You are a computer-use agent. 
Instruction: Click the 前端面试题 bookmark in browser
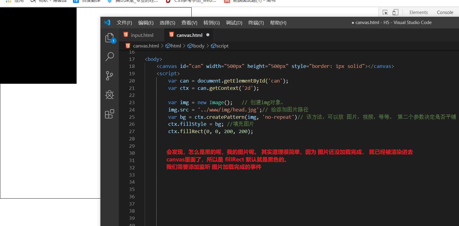[x=250, y=1]
